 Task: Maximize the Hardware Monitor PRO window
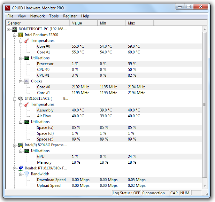189,7
